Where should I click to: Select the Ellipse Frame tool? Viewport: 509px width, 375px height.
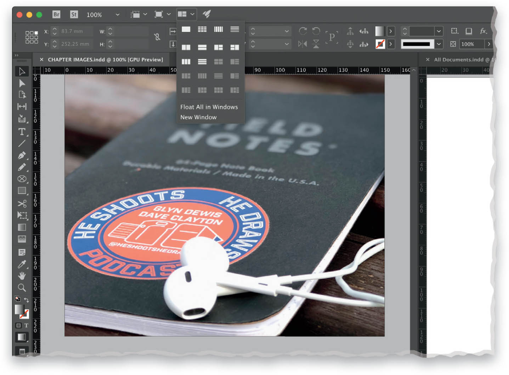22,179
